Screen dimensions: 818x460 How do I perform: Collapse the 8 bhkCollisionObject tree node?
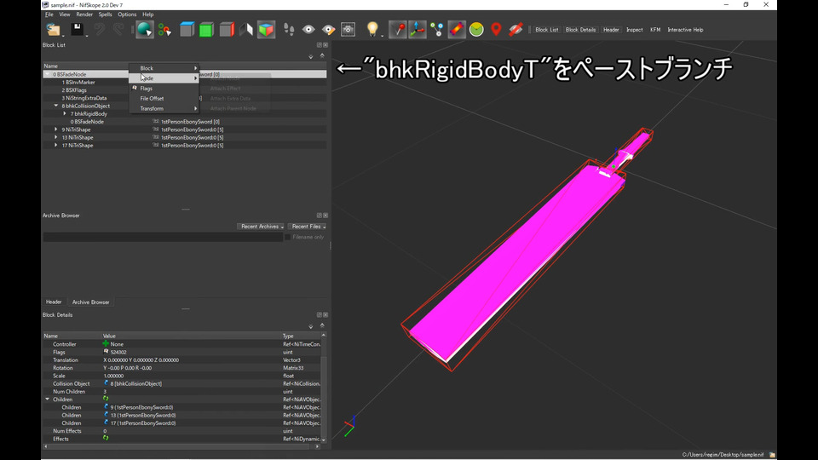pyautogui.click(x=56, y=106)
